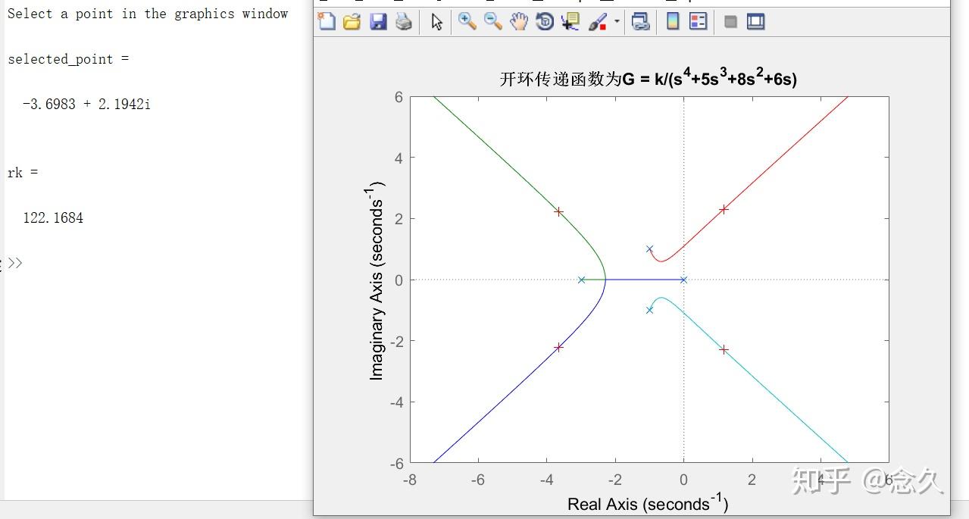
Task: Enable Zoom Out mode
Action: [492, 21]
